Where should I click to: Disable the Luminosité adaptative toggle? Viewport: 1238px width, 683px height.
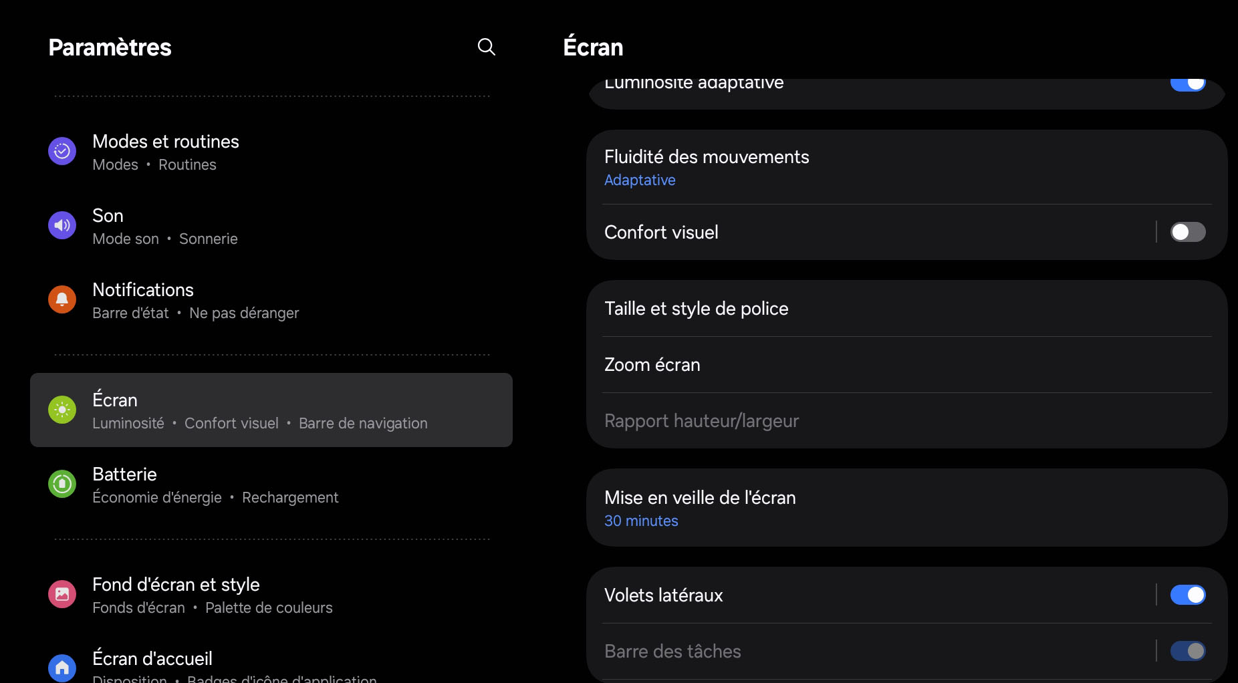click(x=1187, y=84)
